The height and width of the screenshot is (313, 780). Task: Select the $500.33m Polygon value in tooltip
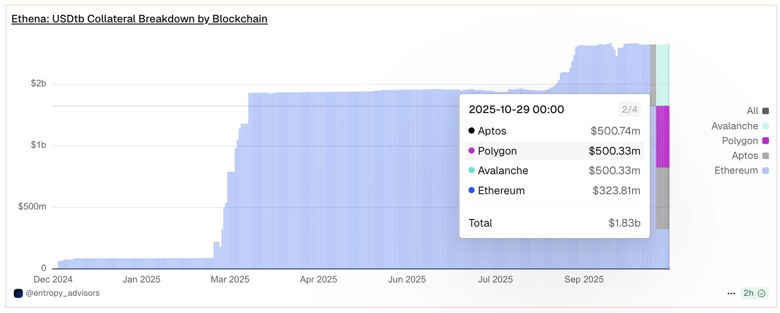[x=614, y=151]
